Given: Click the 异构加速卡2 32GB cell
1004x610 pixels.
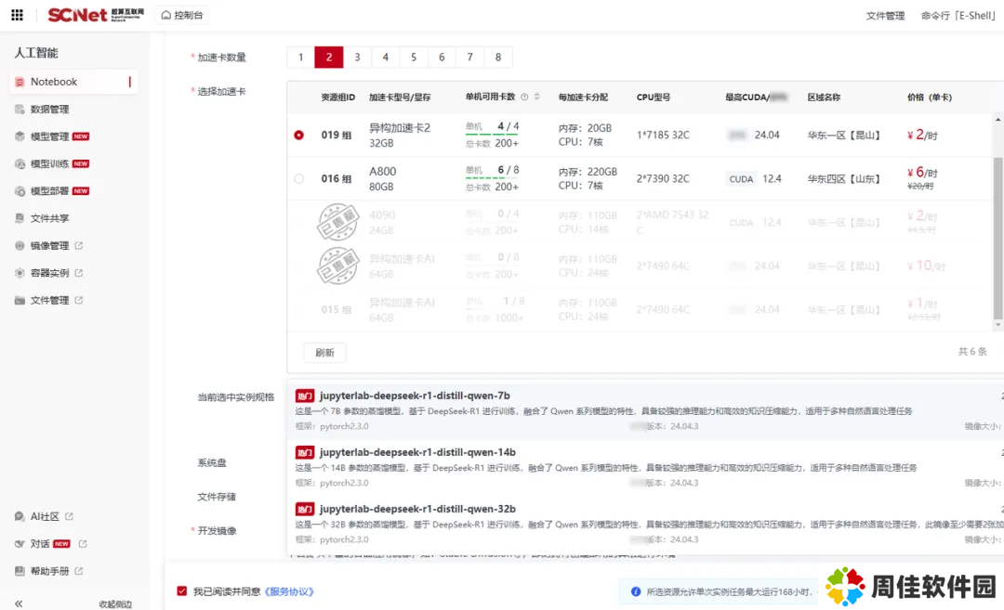Looking at the screenshot, I should coord(400,135).
